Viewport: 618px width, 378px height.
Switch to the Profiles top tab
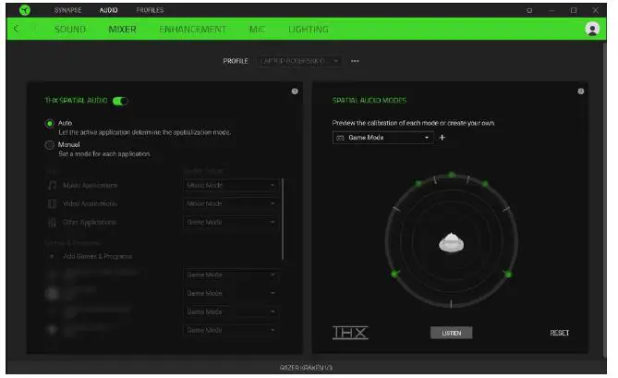coord(150,10)
